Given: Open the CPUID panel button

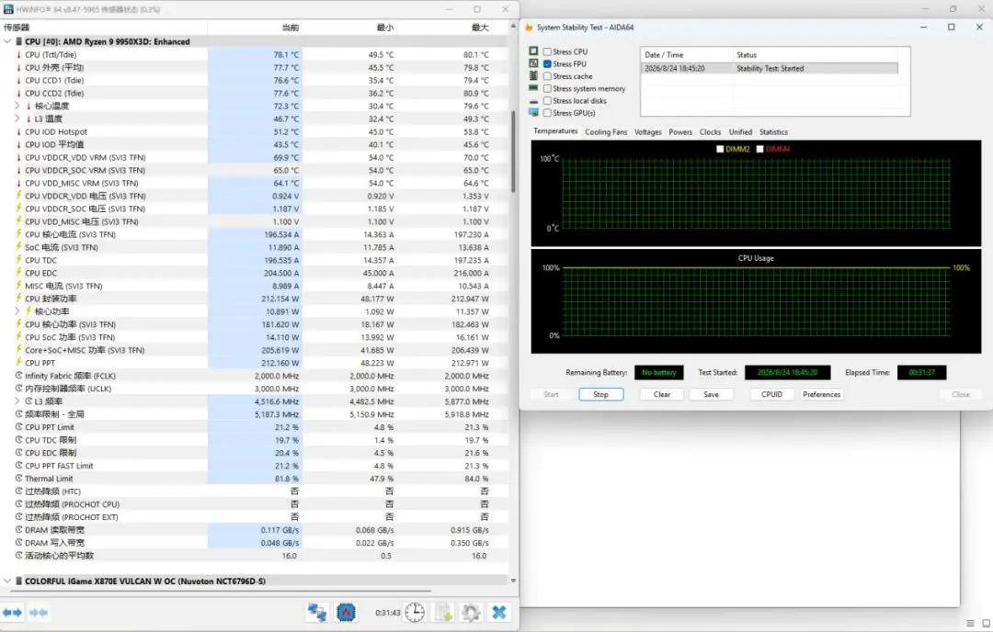Looking at the screenshot, I should point(771,394).
